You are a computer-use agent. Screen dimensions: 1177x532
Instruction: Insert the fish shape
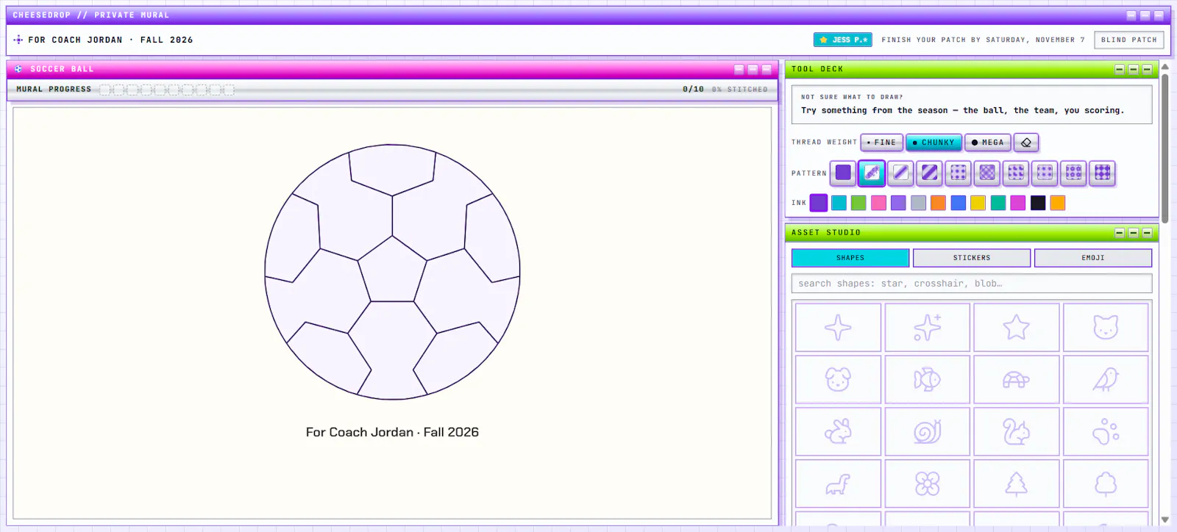click(927, 380)
